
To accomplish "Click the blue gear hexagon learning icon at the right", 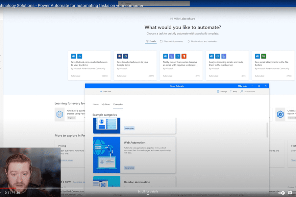I will pyautogui.click(x=280, y=115).
